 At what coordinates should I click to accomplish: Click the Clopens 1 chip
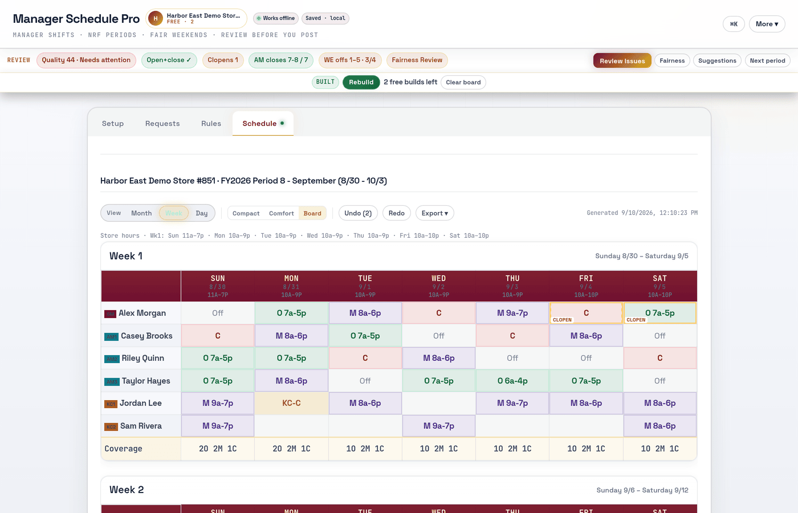[223, 60]
